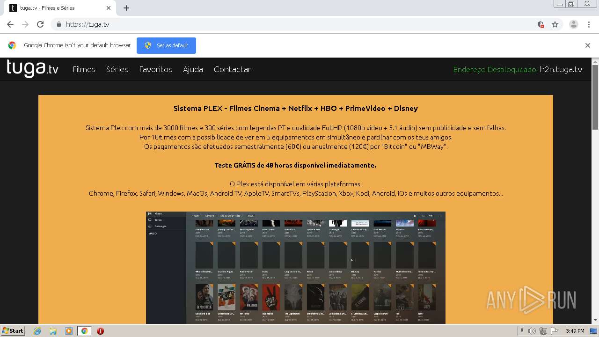Click the scrollbar up arrow
Screen dimensions: 599x337
pos(595,61)
